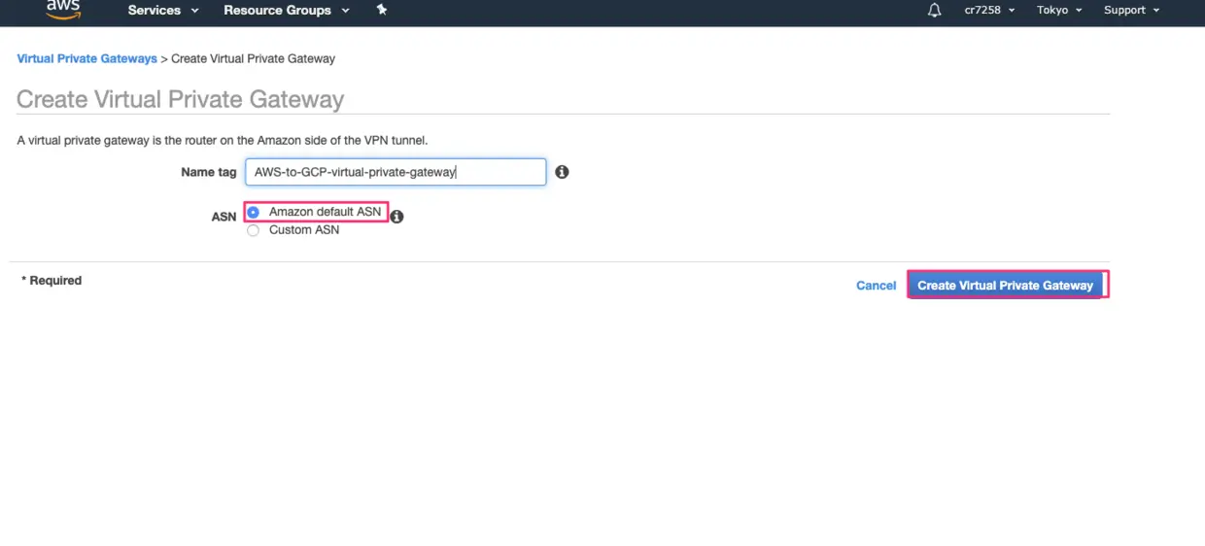This screenshot has width=1205, height=546.
Task: Open the notifications bell
Action: pyautogui.click(x=935, y=10)
